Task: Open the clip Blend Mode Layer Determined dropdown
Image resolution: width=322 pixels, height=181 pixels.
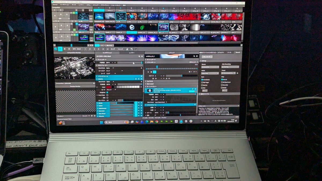Action: (x=161, y=102)
